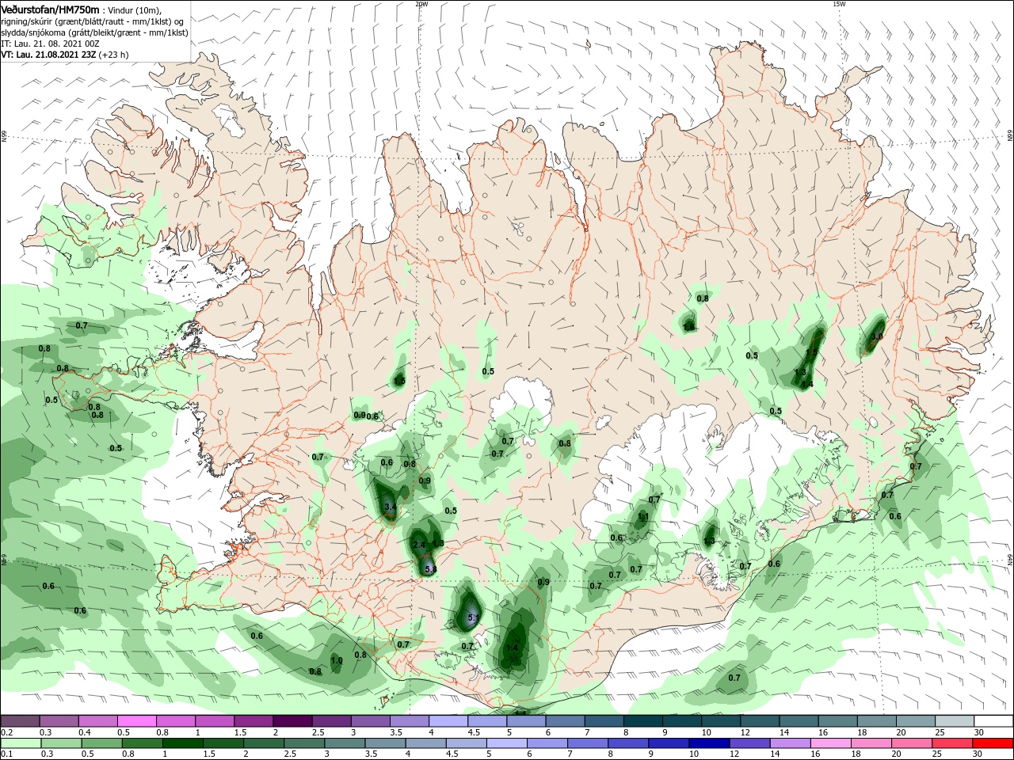Pick the darkest purple snow swatch labeled 2

click(x=292, y=721)
